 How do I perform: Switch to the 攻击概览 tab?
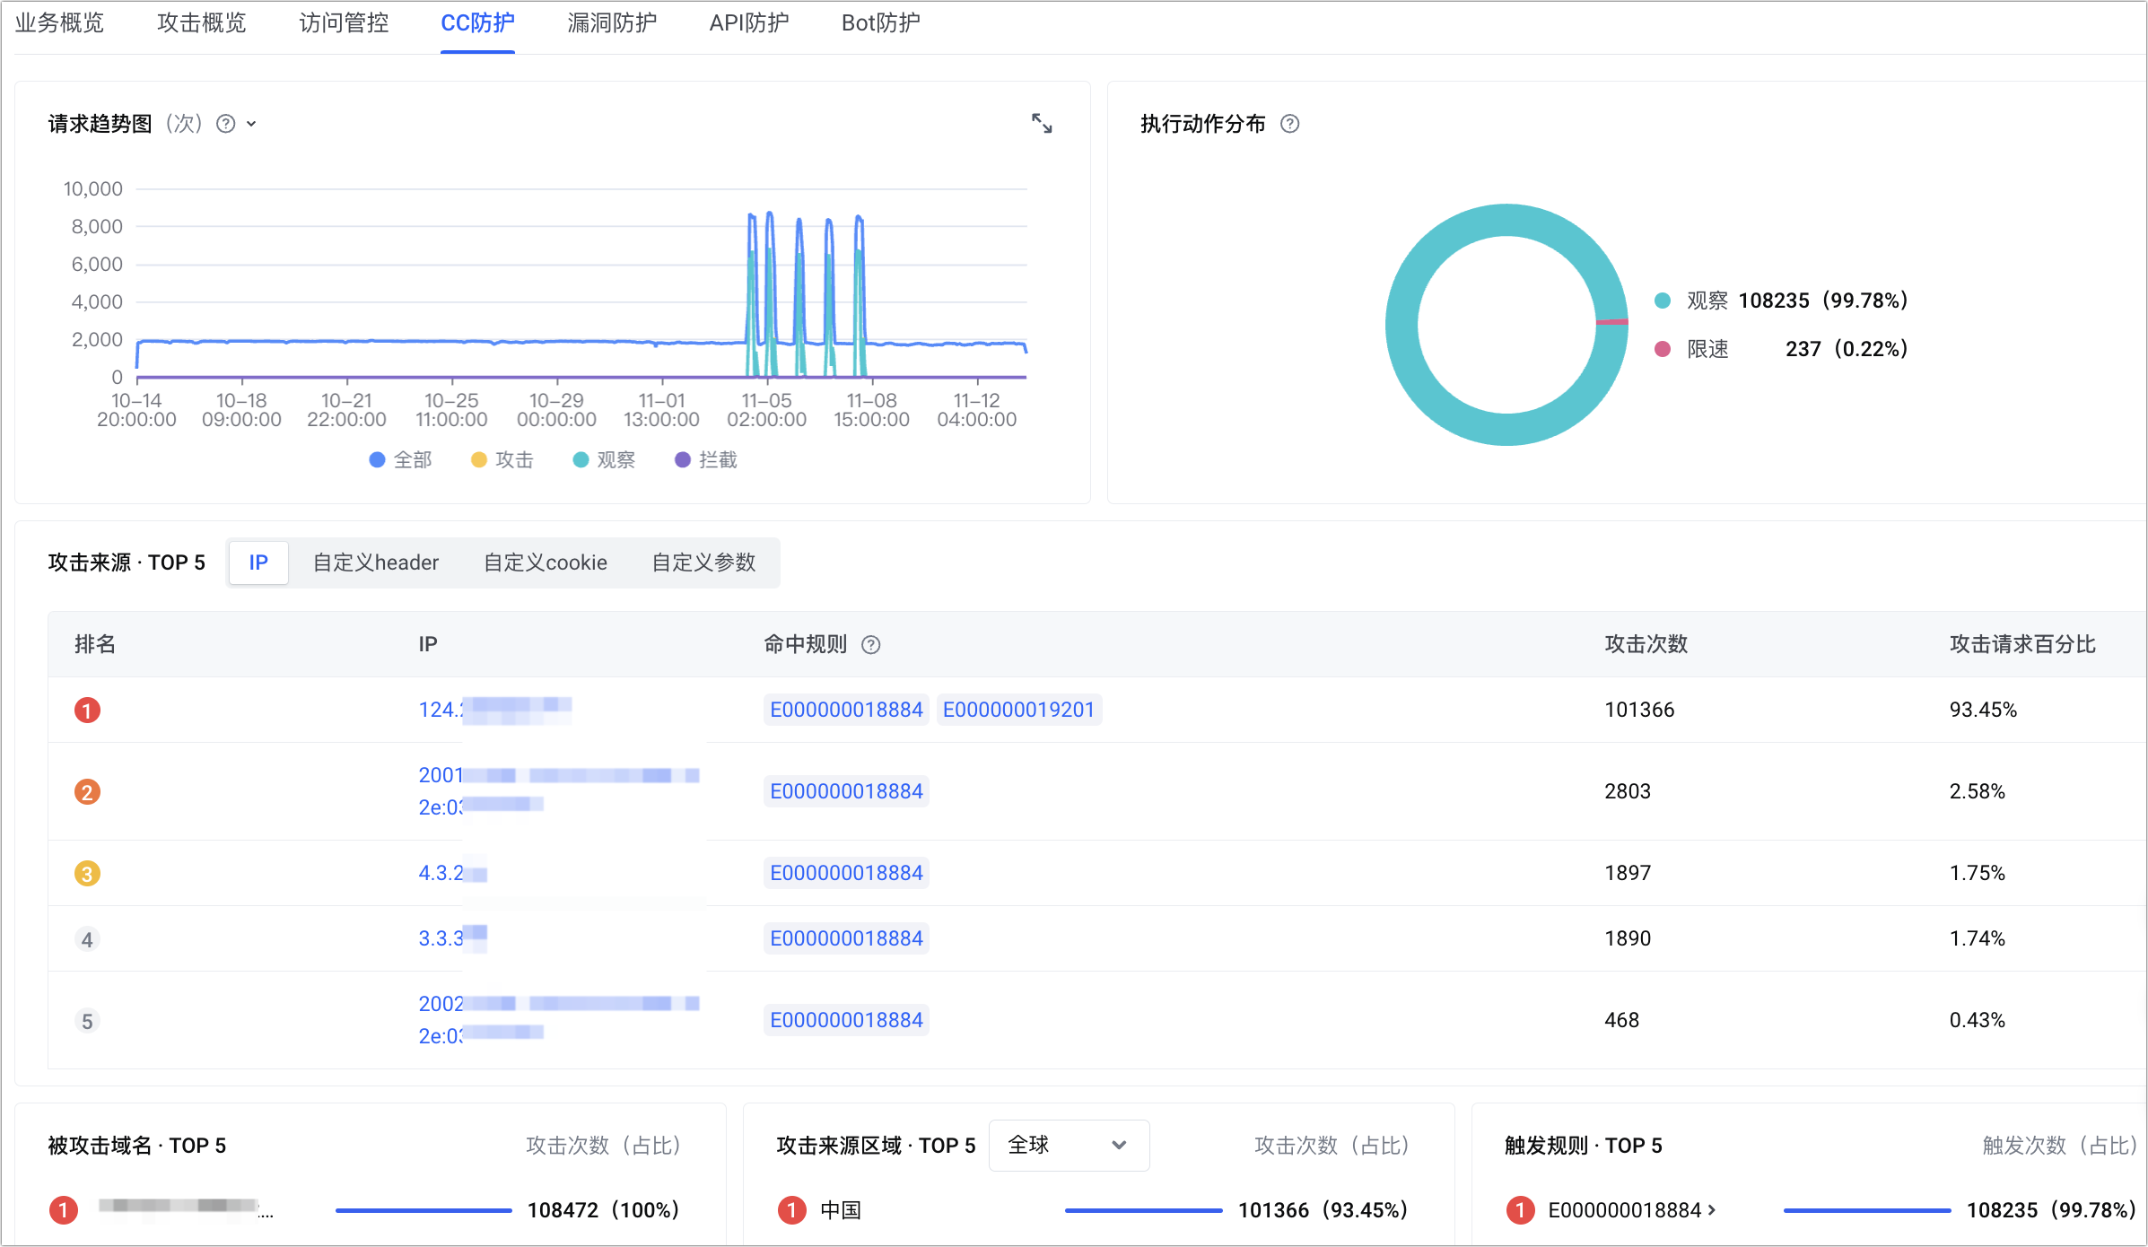point(201,23)
